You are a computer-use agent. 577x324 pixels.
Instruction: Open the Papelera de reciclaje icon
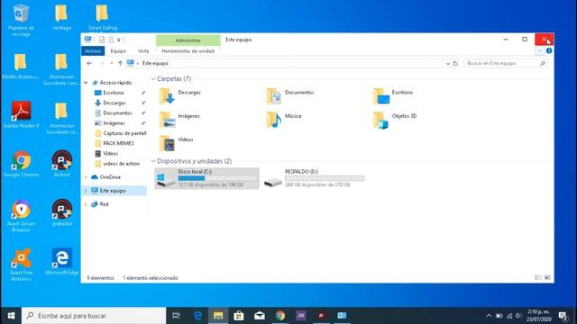pyautogui.click(x=21, y=20)
